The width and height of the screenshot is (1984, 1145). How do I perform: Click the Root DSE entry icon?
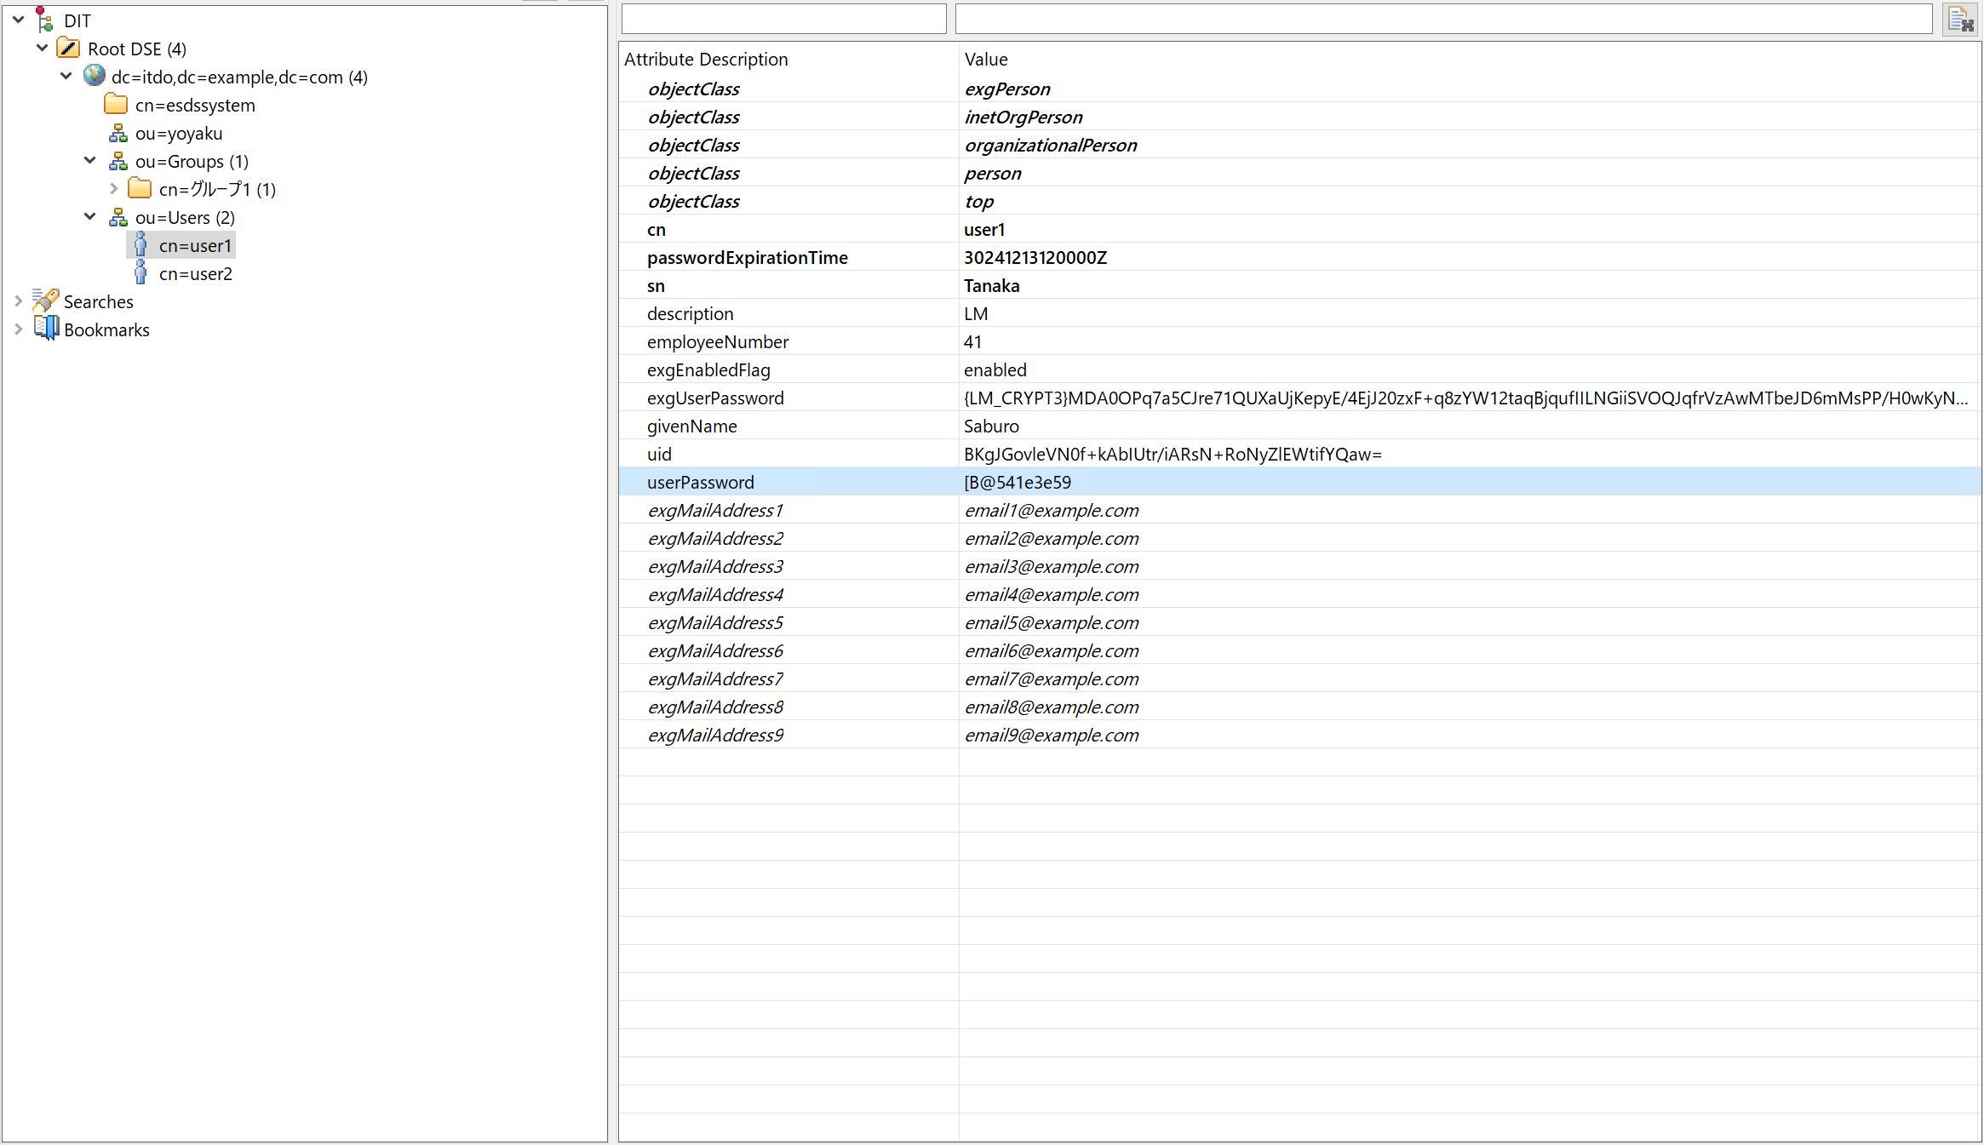[x=69, y=49]
